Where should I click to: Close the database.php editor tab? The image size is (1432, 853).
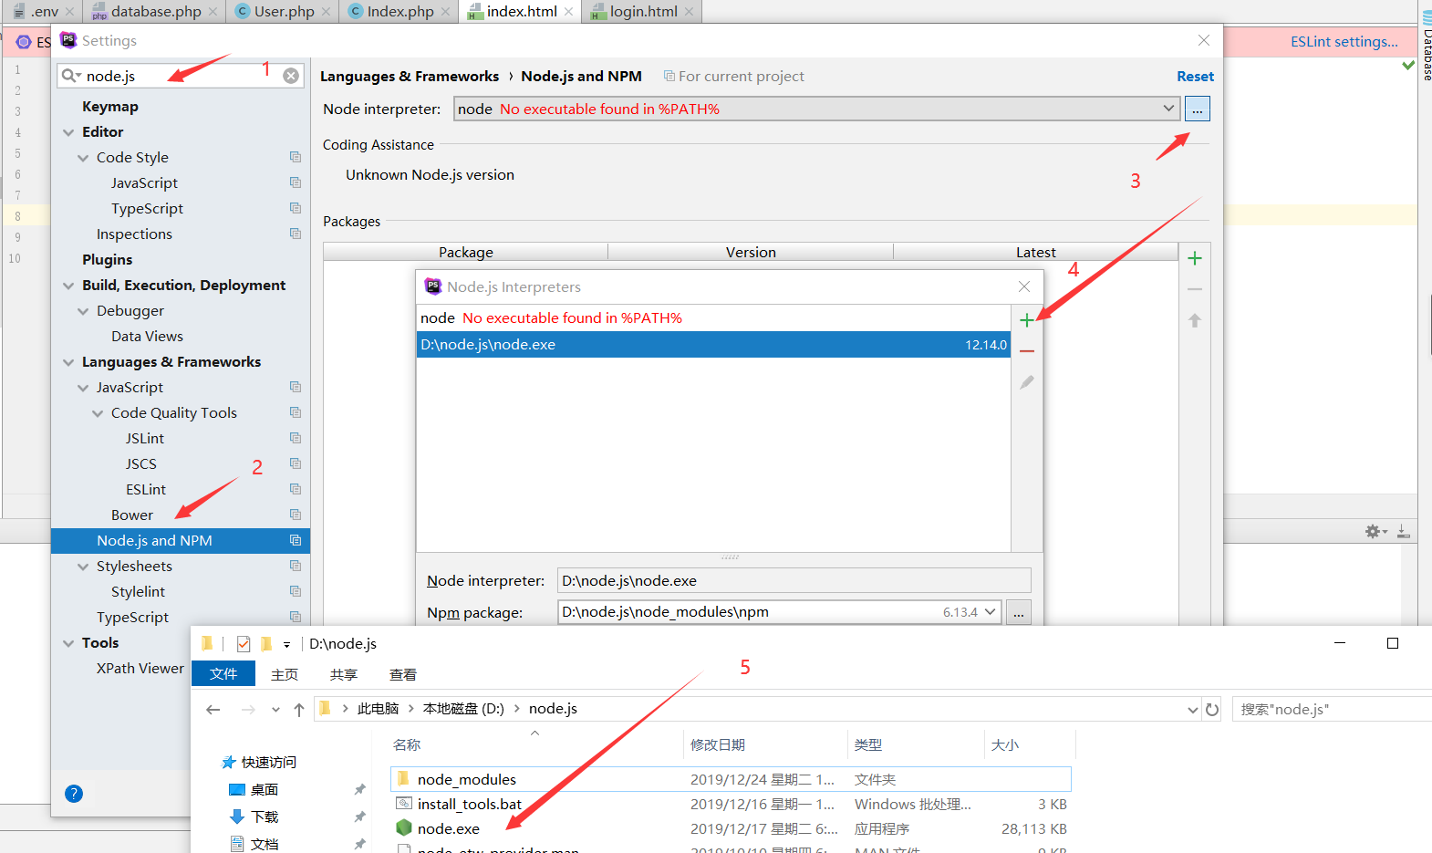(x=213, y=12)
